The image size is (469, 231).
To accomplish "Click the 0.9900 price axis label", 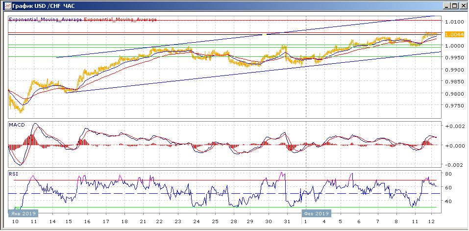I will pos(454,70).
